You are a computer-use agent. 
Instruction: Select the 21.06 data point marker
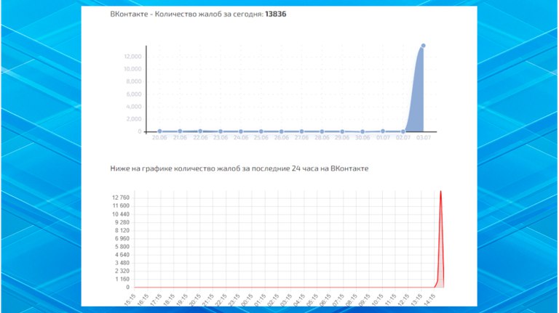coord(180,131)
